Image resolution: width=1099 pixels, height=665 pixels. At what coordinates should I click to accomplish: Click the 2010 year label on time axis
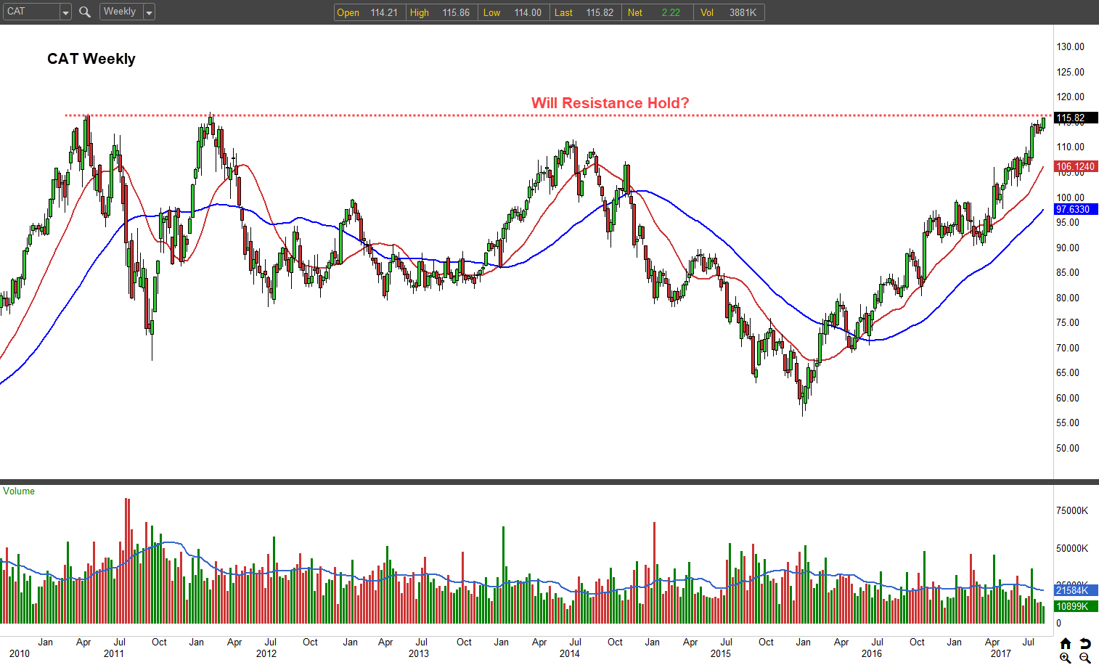20,653
